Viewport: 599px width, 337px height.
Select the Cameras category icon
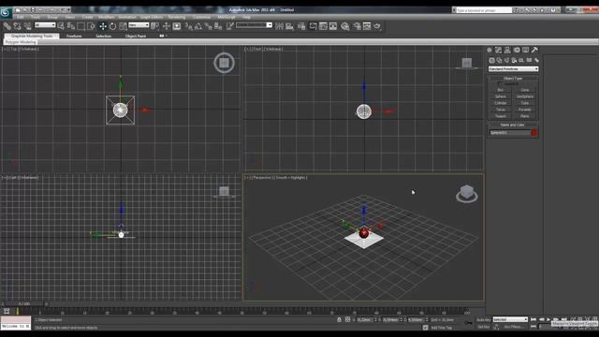514,60
